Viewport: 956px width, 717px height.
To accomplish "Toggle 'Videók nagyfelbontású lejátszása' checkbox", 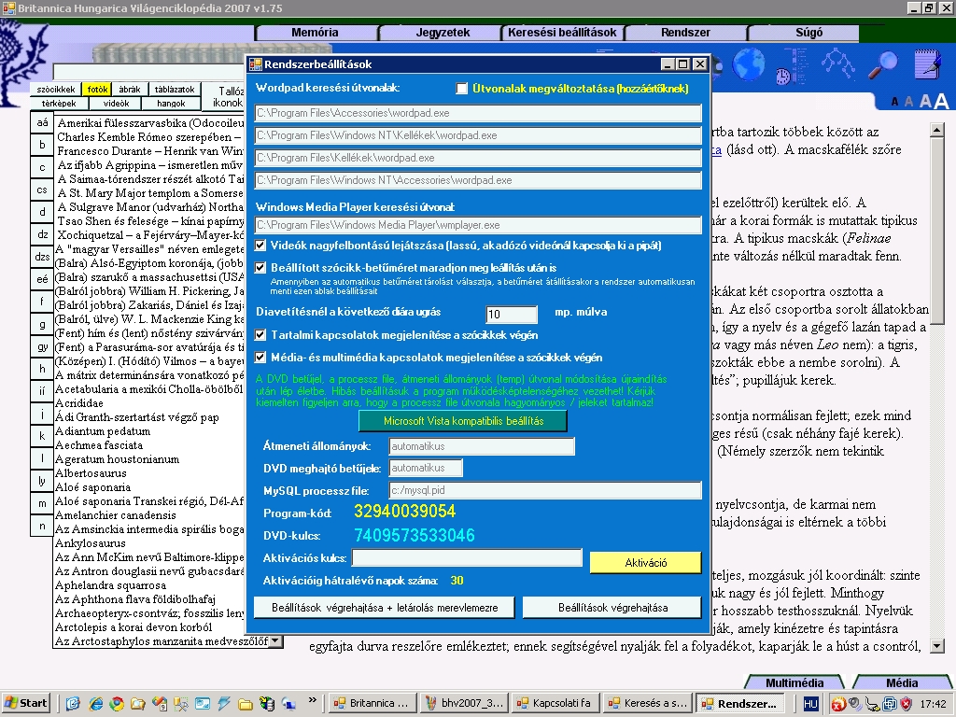I will (x=260, y=246).
